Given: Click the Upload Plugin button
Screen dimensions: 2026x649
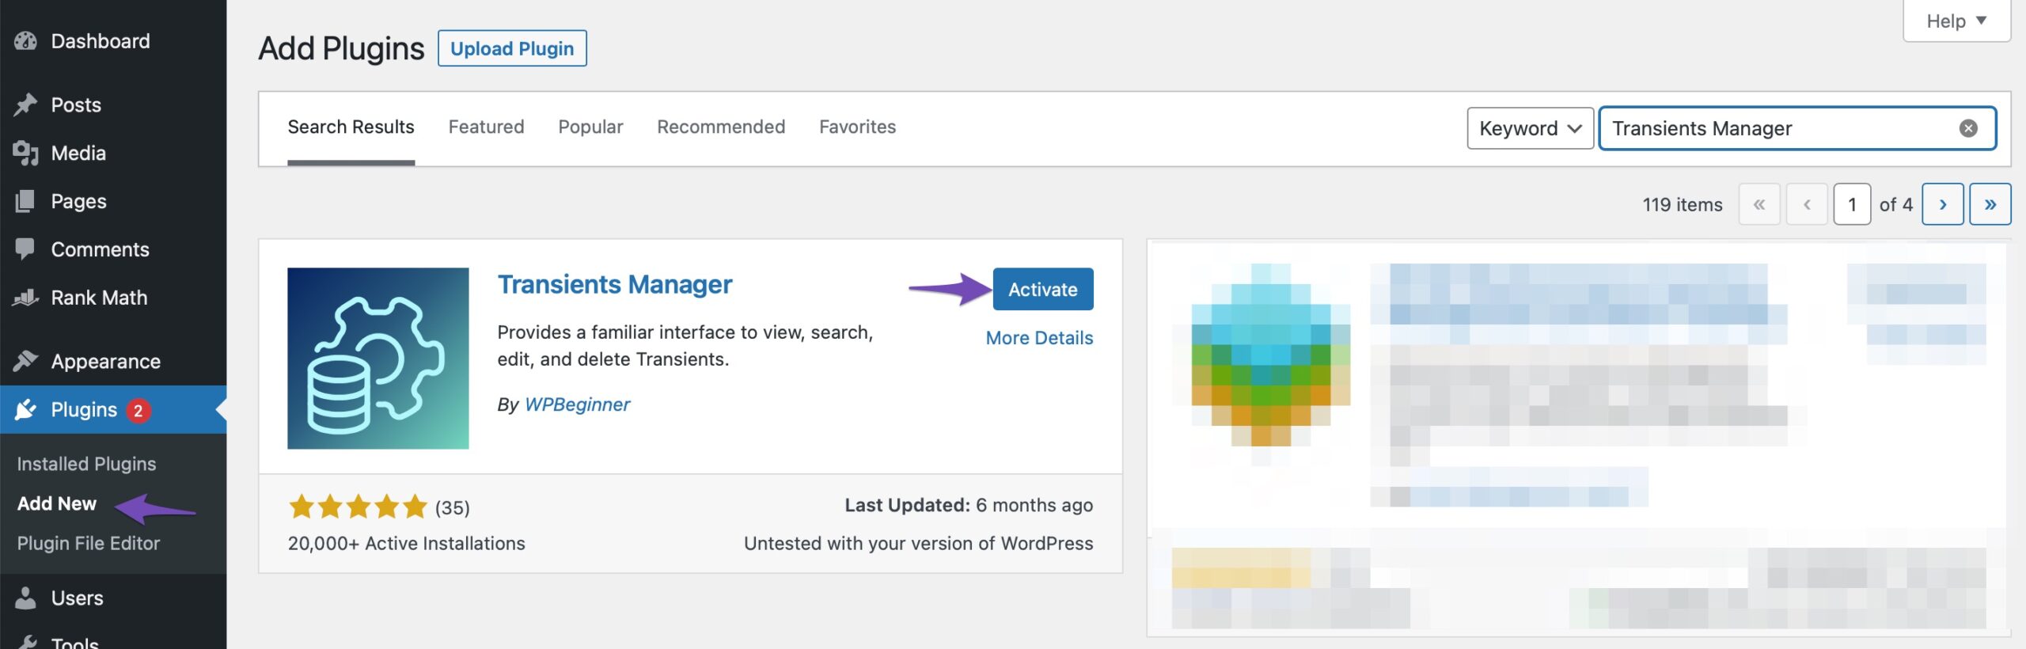Looking at the screenshot, I should 512,48.
